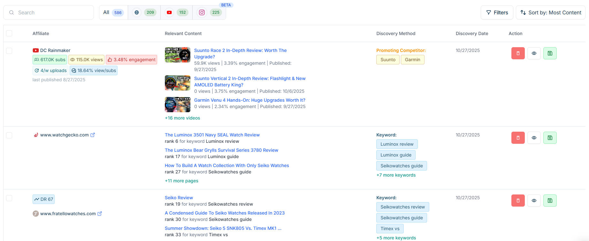Viewport: 589px width, 241px height.
Task: Click the DC Rainmaker channel name
Action: click(55, 50)
